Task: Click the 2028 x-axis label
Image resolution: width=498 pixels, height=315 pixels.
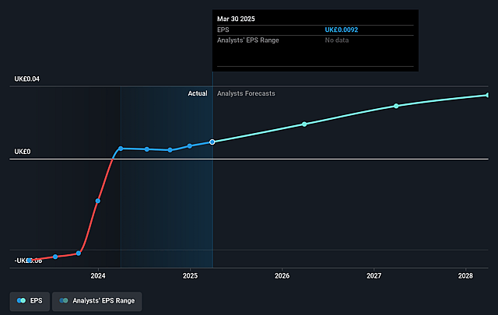Action: (x=465, y=275)
